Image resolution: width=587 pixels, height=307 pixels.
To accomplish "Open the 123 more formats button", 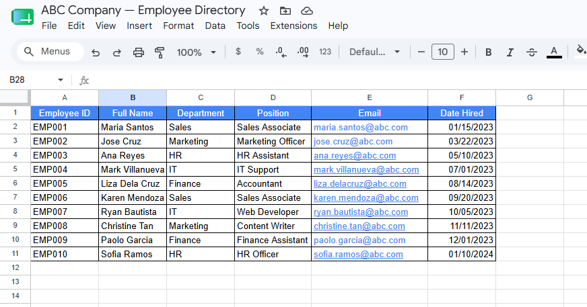I will click(x=325, y=52).
